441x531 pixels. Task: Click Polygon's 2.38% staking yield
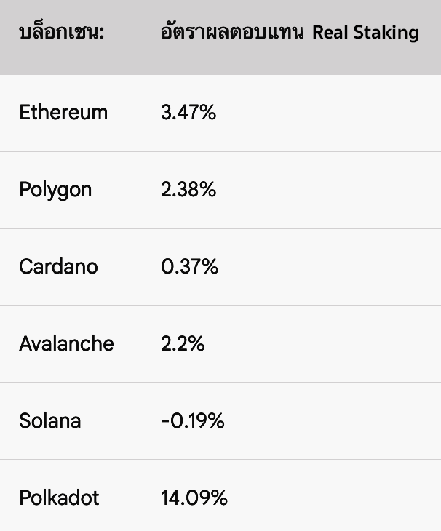tap(188, 190)
